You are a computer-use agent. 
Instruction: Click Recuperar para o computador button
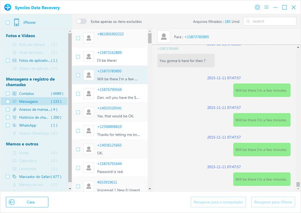tap(218, 202)
